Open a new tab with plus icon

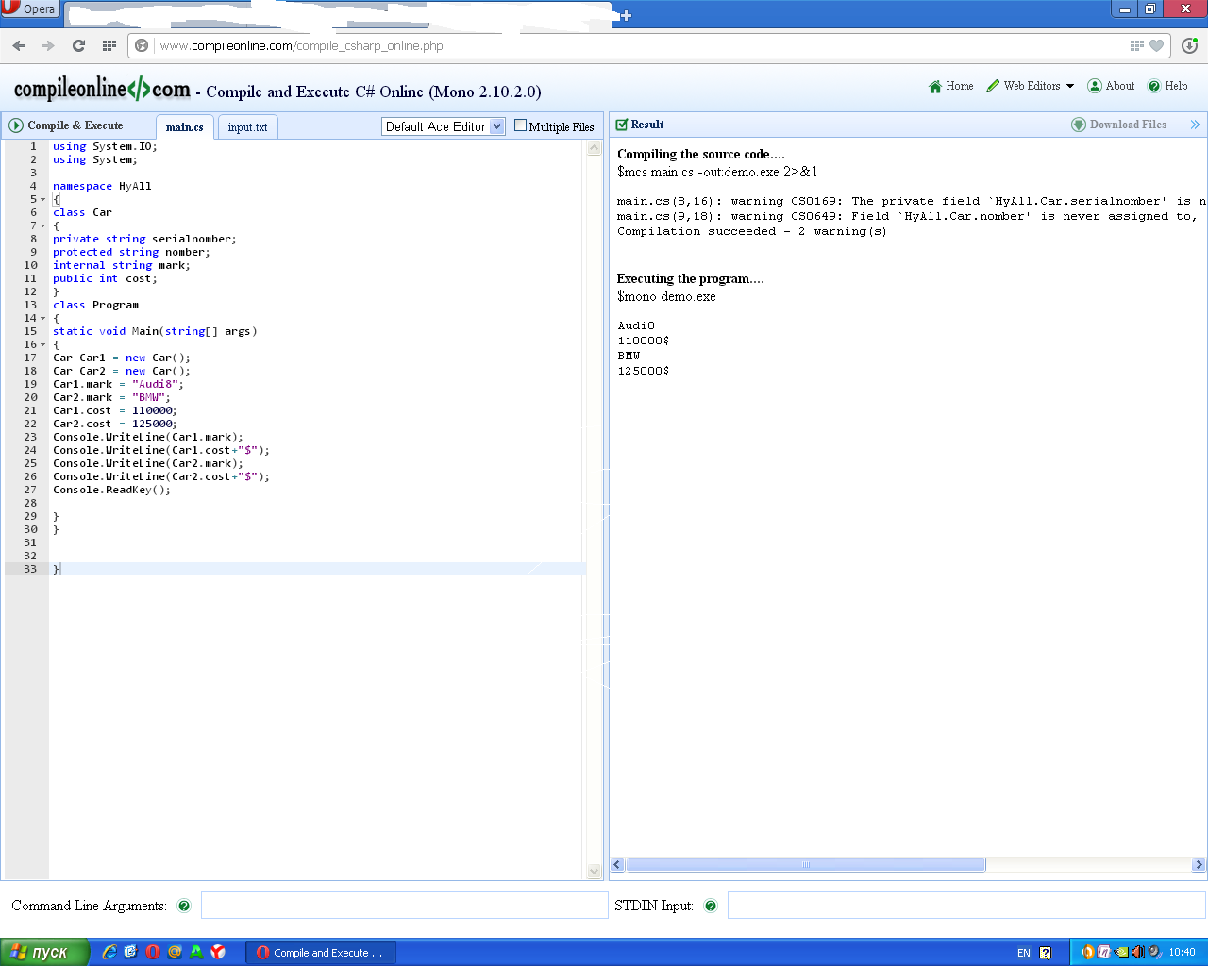click(625, 15)
